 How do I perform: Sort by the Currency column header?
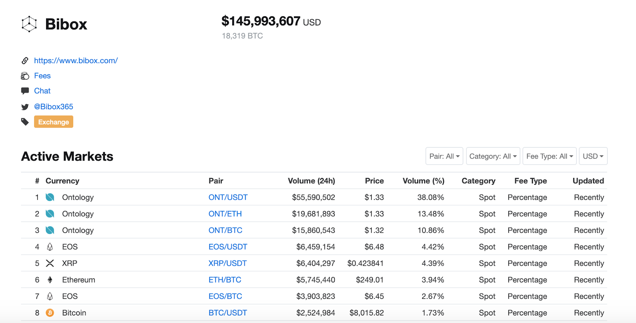(x=62, y=181)
